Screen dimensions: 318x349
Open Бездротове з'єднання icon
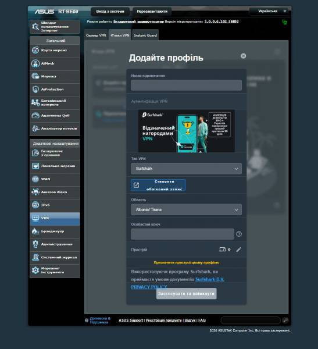pyautogui.click(x=35, y=153)
